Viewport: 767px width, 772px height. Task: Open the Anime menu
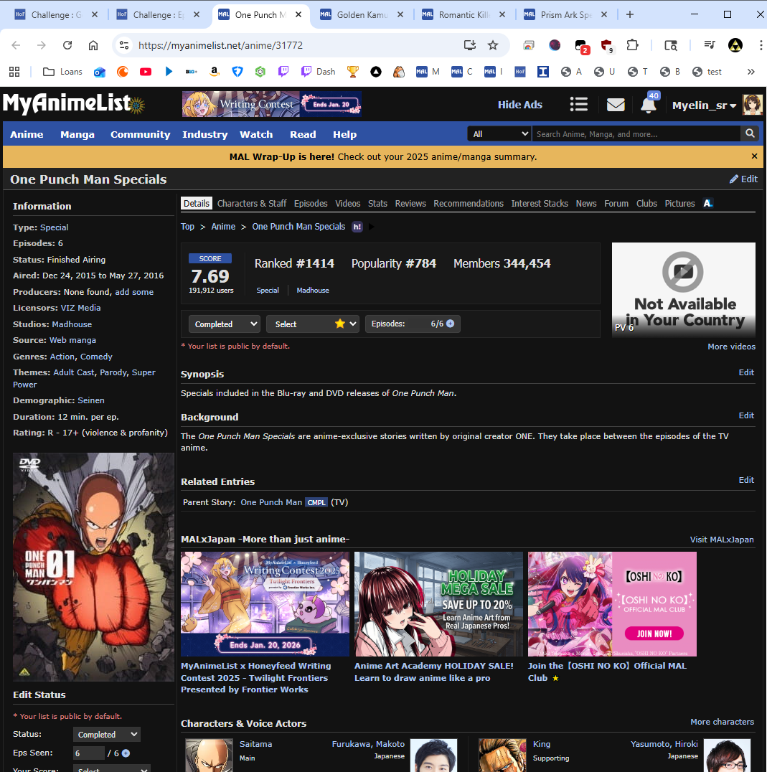point(27,134)
